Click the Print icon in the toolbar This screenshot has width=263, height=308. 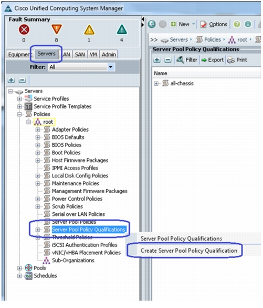click(x=231, y=60)
